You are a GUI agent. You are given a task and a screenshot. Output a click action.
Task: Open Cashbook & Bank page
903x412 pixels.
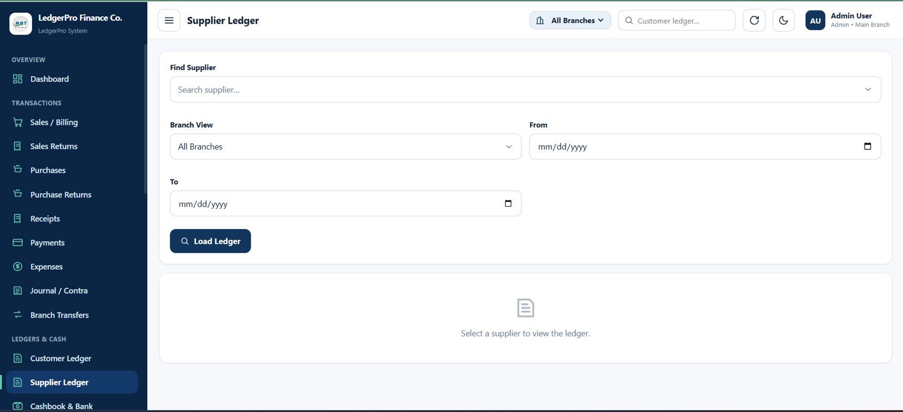point(72,406)
